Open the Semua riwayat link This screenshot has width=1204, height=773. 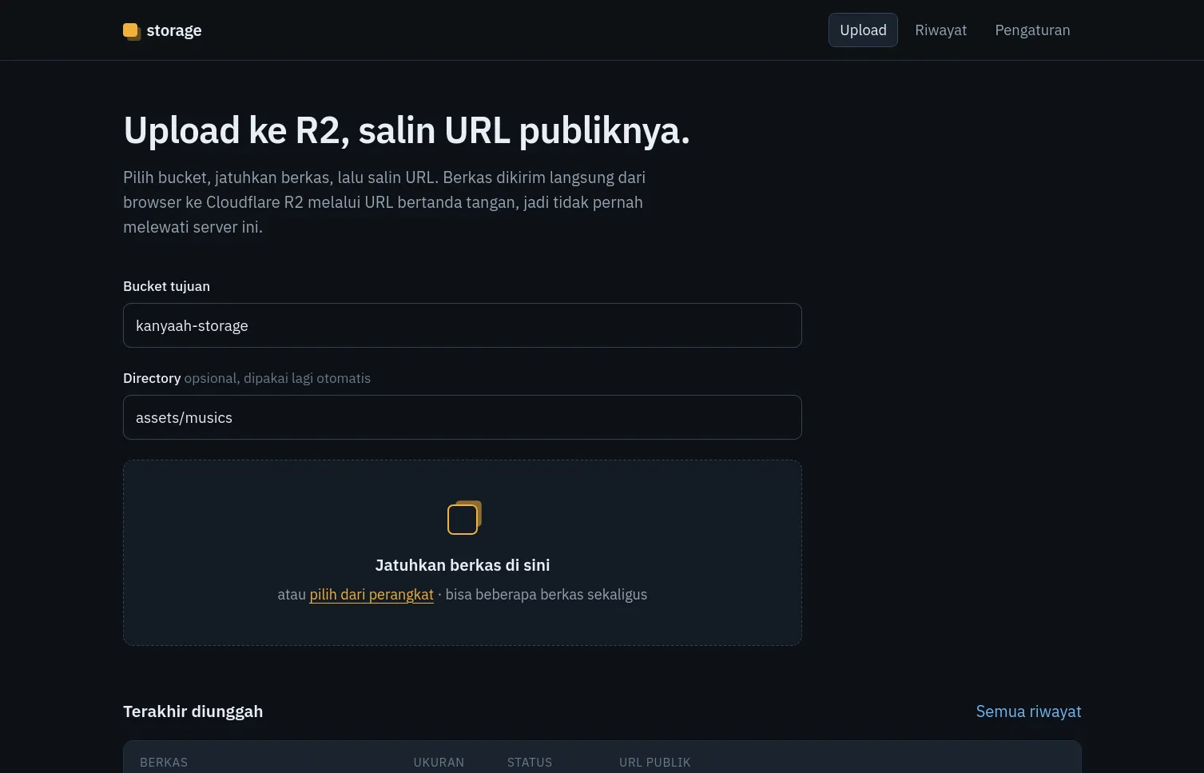[x=1028, y=711]
